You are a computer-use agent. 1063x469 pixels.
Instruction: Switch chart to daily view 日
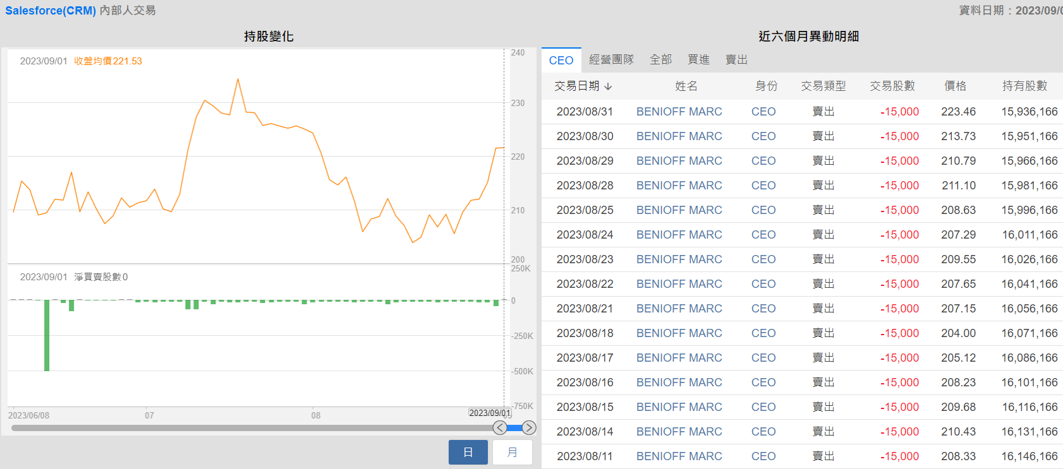(x=468, y=452)
